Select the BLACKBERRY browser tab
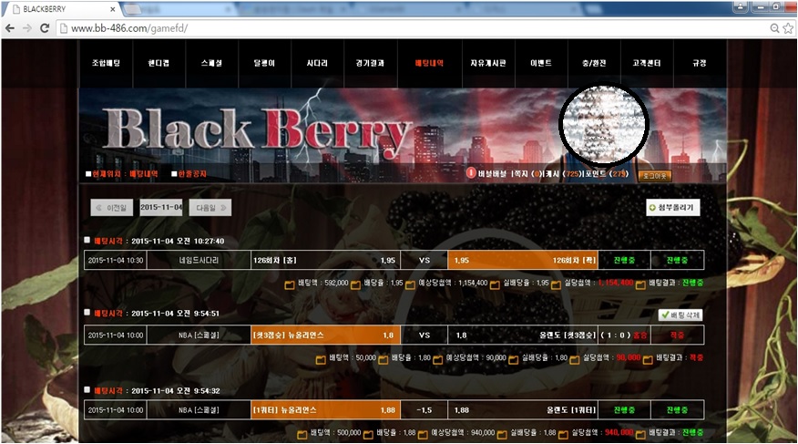This screenshot has width=798, height=444. point(61,9)
